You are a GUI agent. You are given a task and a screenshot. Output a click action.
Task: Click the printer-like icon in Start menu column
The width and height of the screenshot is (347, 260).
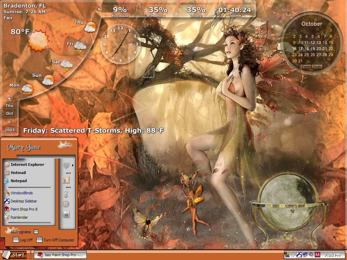[x=66, y=214]
